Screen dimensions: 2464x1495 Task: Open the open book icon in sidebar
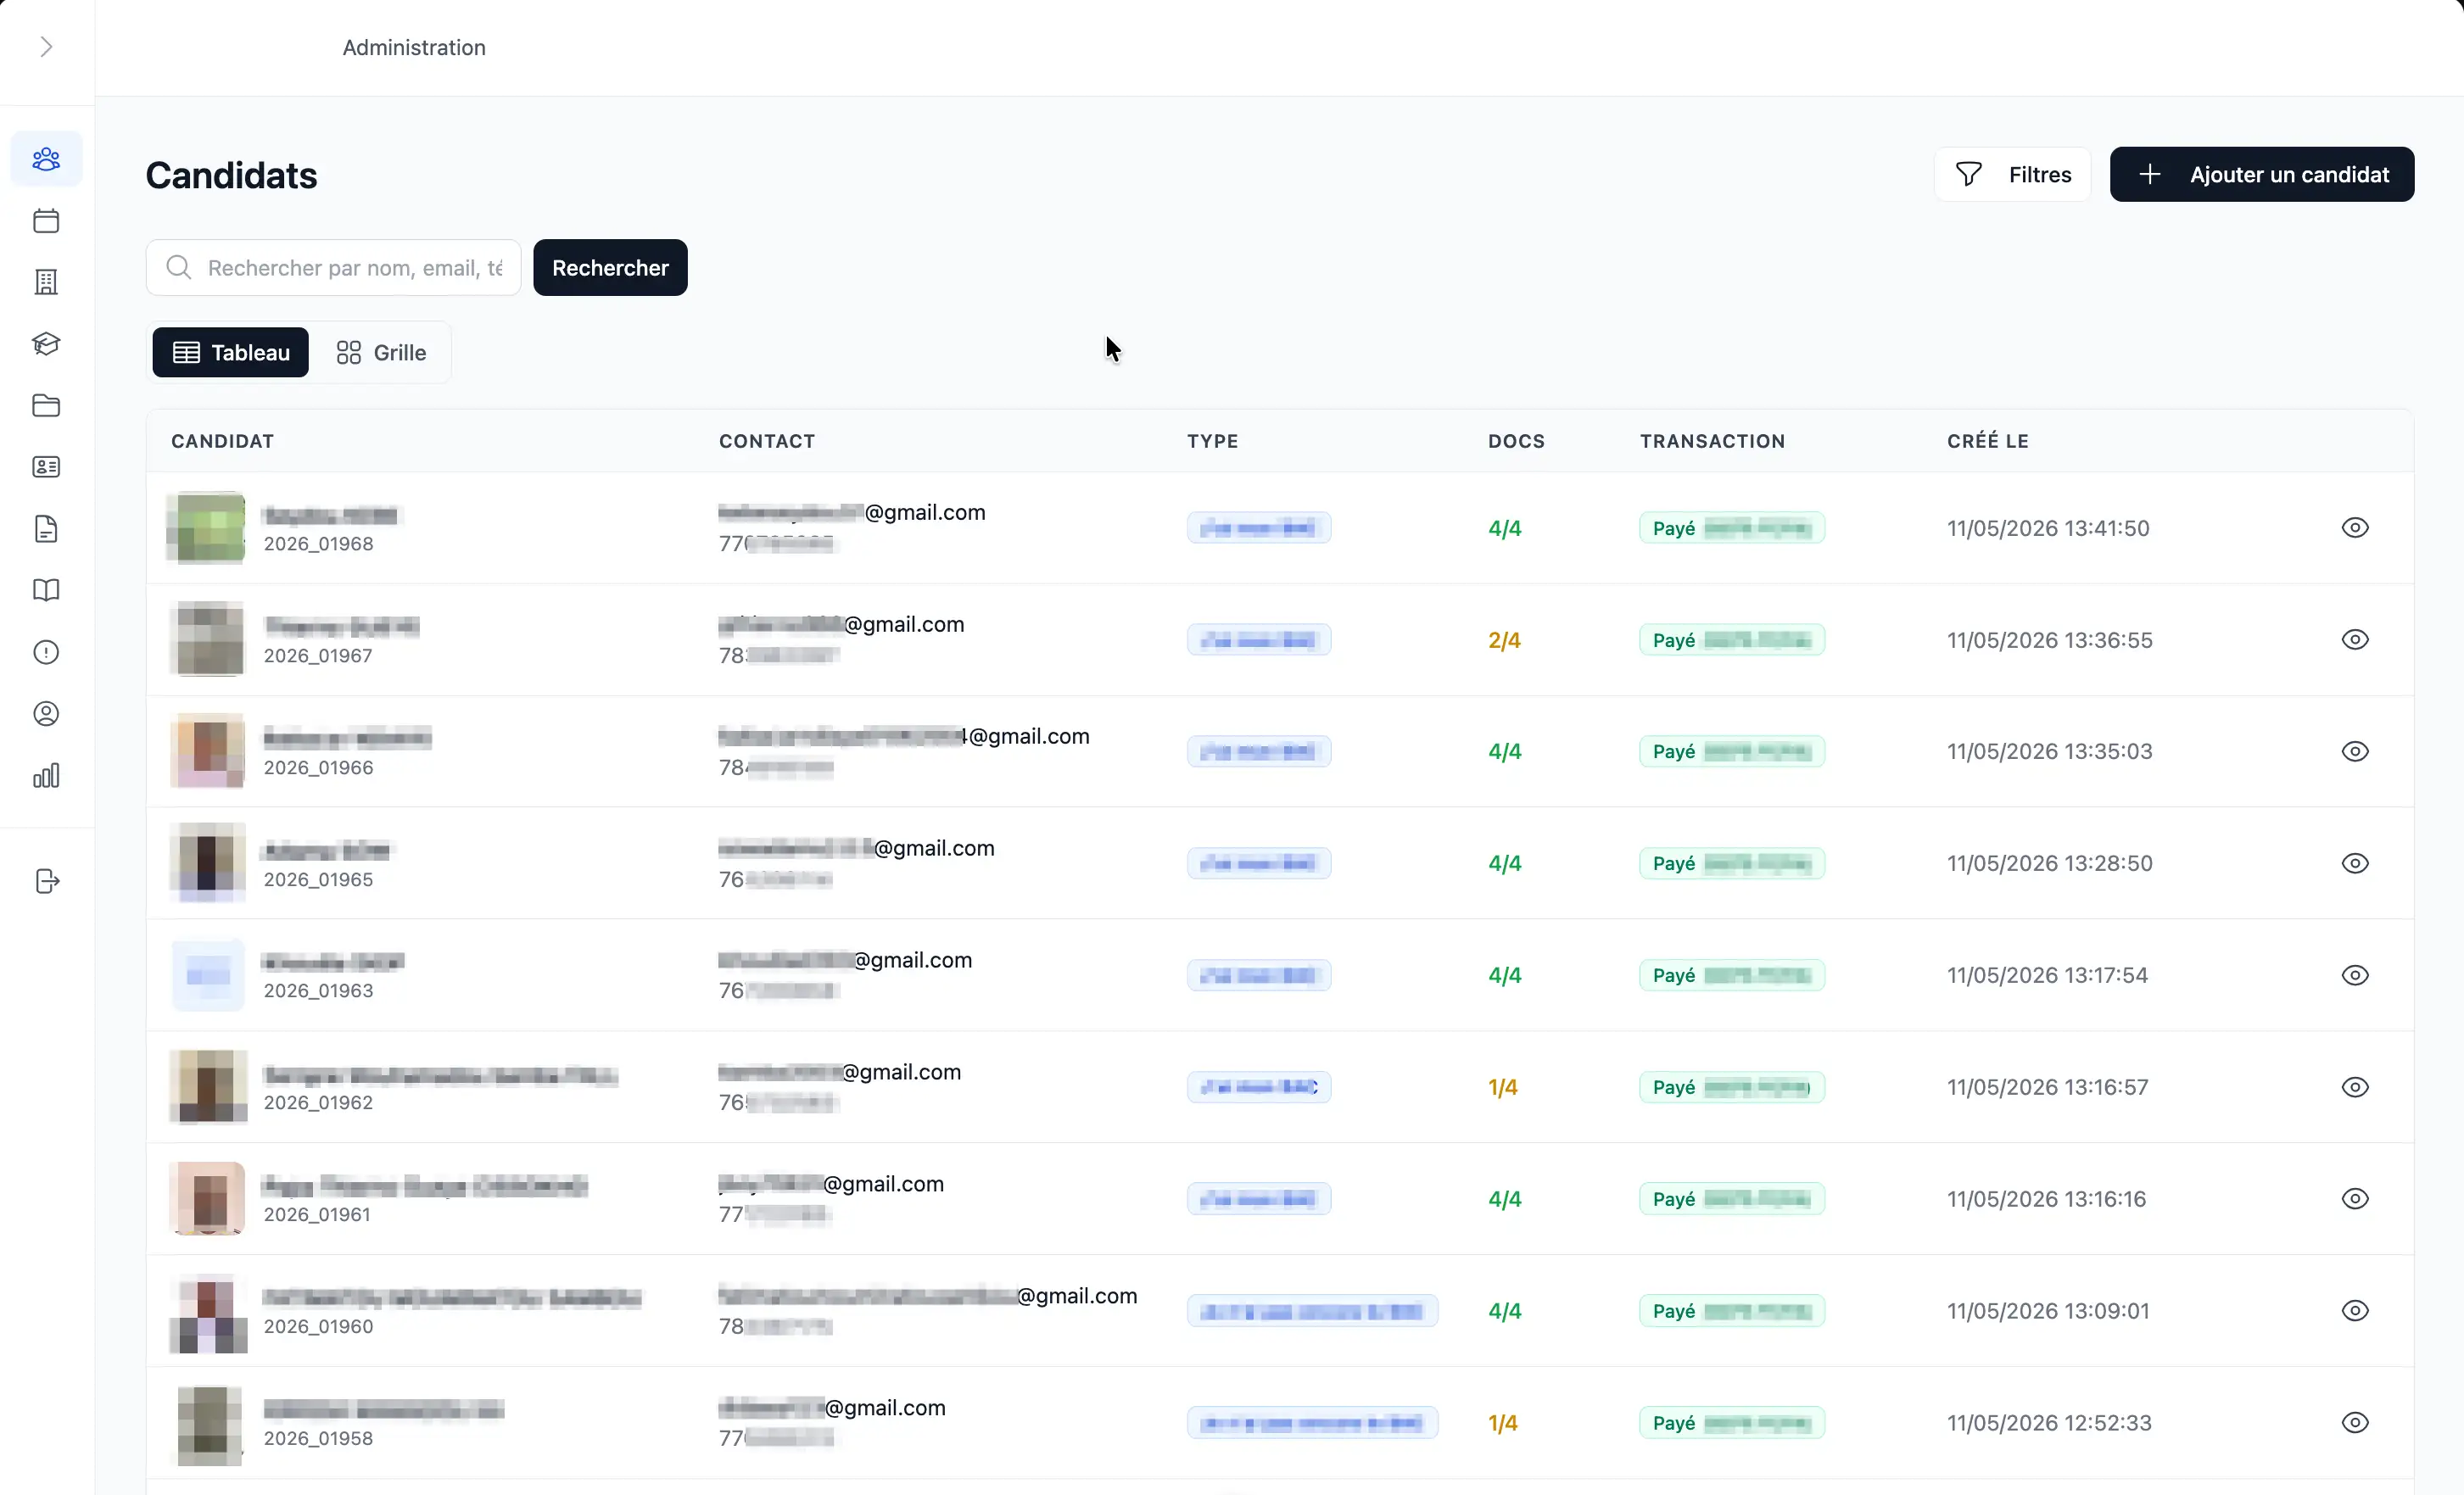pyautogui.click(x=46, y=590)
